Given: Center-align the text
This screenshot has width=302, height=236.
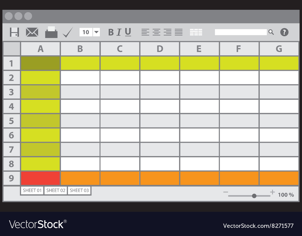Looking at the screenshot, I should click(x=156, y=32).
